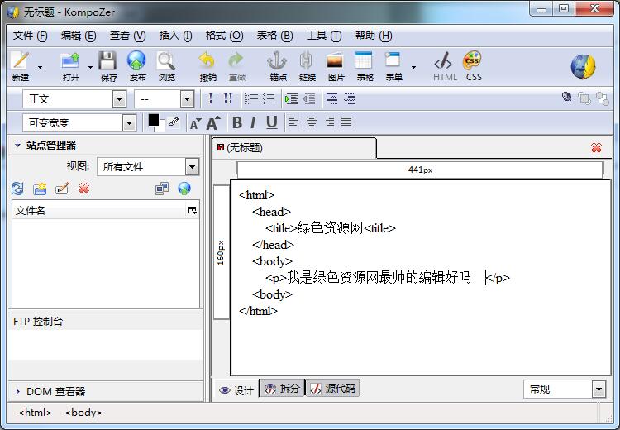Click the 文件名 column header
The height and width of the screenshot is (430, 620).
tap(99, 210)
